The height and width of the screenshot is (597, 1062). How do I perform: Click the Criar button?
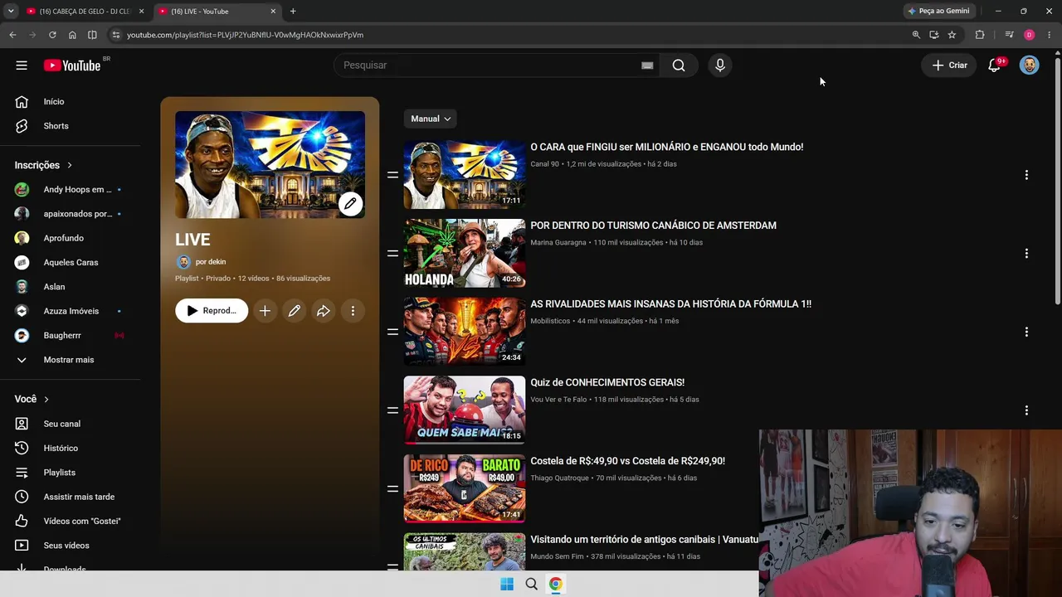pyautogui.click(x=949, y=66)
